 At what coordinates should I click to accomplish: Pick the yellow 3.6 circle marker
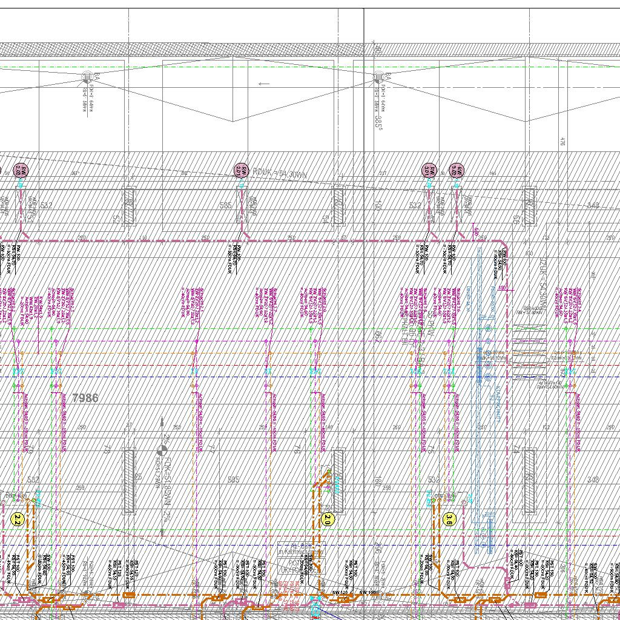(449, 519)
